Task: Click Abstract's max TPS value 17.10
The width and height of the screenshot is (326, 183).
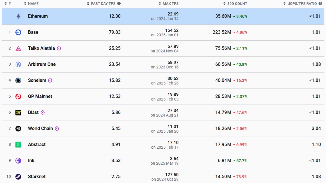Action: 173,143
